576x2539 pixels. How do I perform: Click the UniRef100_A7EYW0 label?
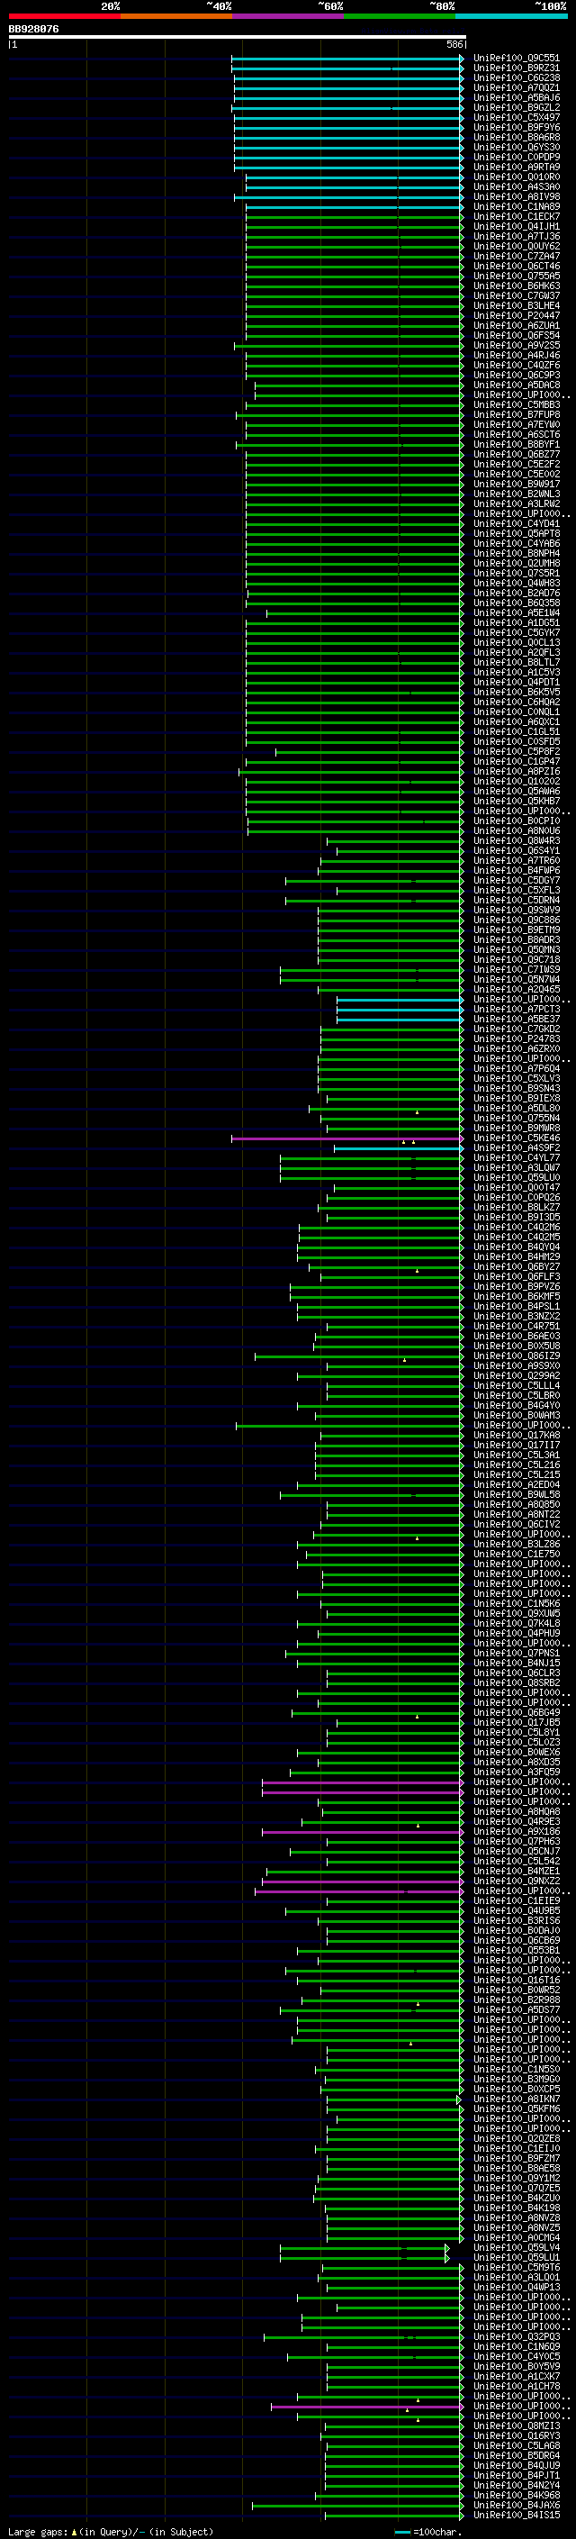coord(516,425)
